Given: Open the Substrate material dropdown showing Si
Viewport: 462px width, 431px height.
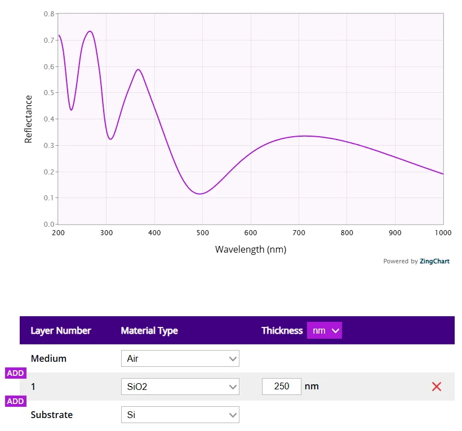Looking at the screenshot, I should point(180,415).
